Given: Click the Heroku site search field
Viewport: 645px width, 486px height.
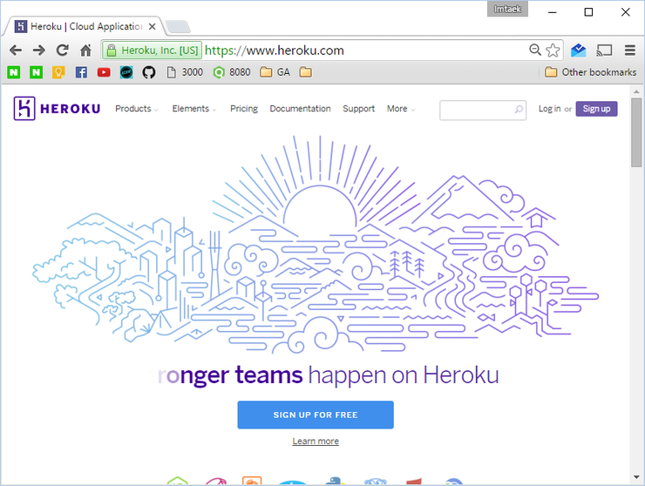Looking at the screenshot, I should tap(483, 110).
